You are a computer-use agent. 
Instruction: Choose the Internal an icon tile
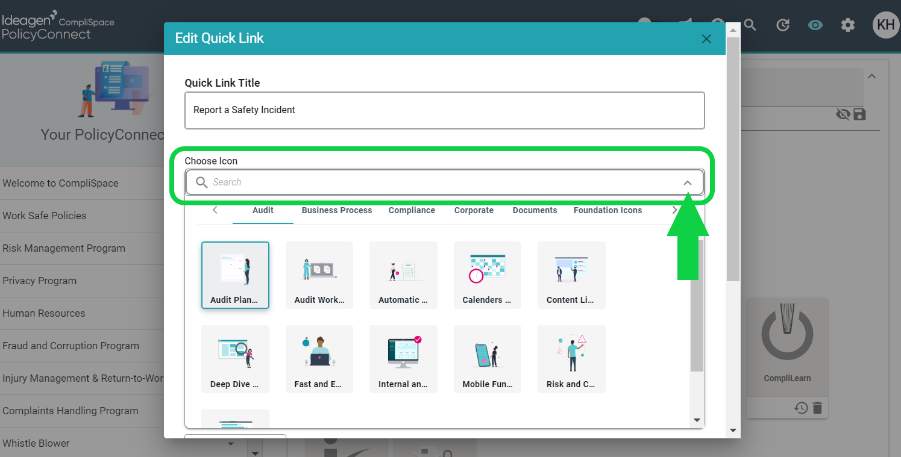click(x=403, y=359)
